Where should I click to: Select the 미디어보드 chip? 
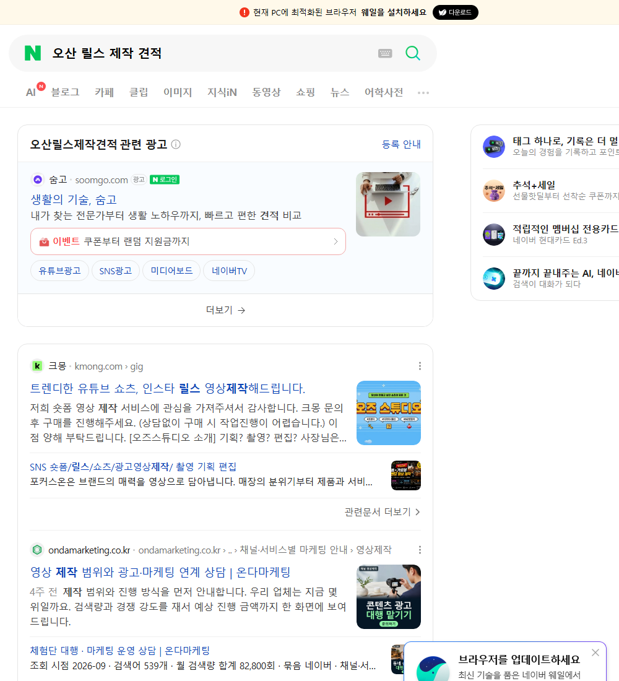click(x=171, y=271)
